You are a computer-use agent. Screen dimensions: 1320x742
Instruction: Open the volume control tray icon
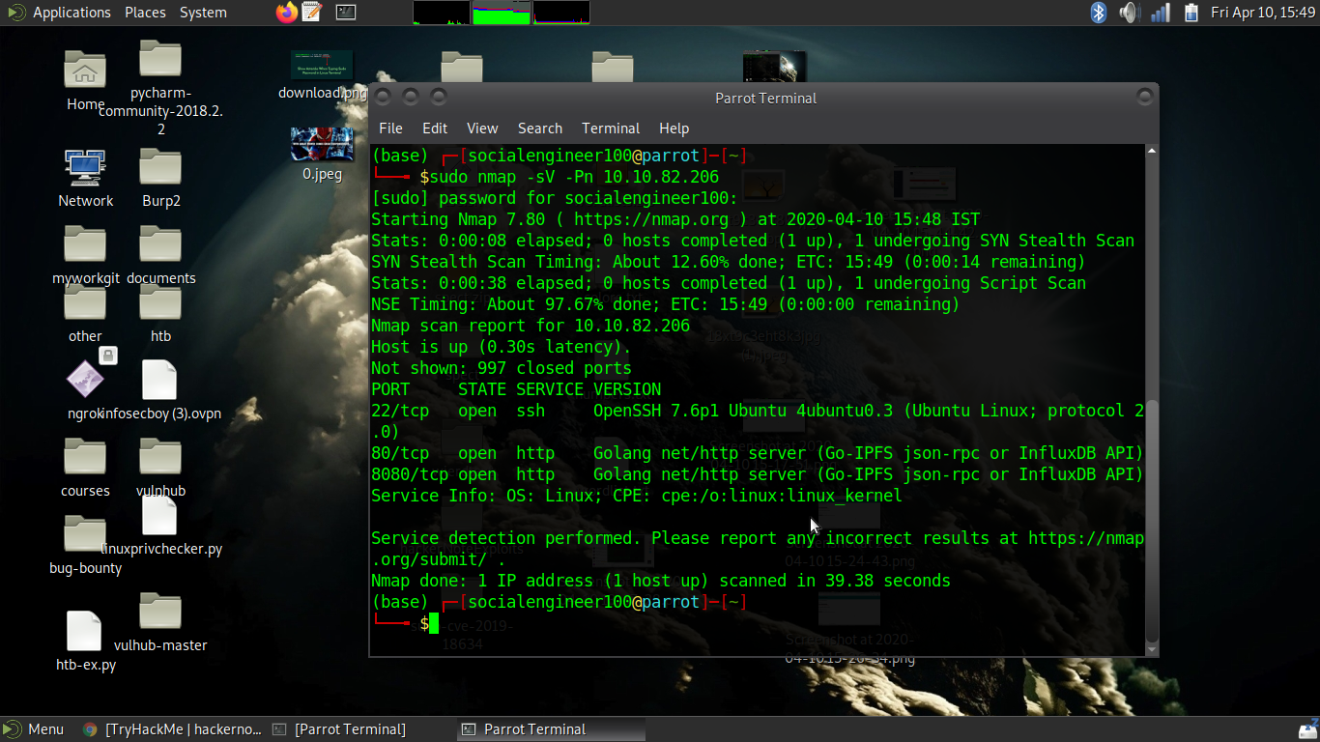pyautogui.click(x=1129, y=13)
